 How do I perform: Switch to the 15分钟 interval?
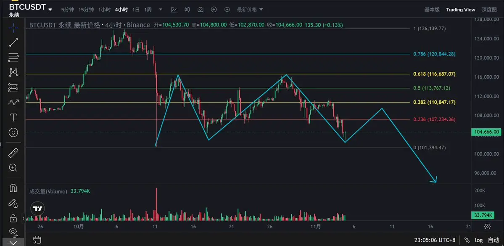click(86, 10)
